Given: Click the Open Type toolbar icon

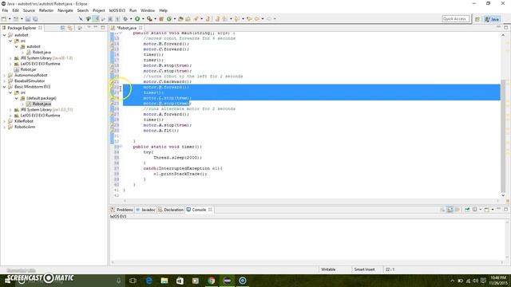Looking at the screenshot, I should [180, 19].
